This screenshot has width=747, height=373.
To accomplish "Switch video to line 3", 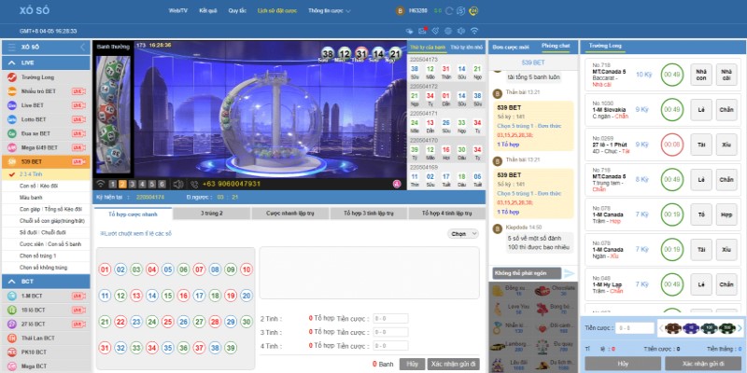I will (133, 184).
